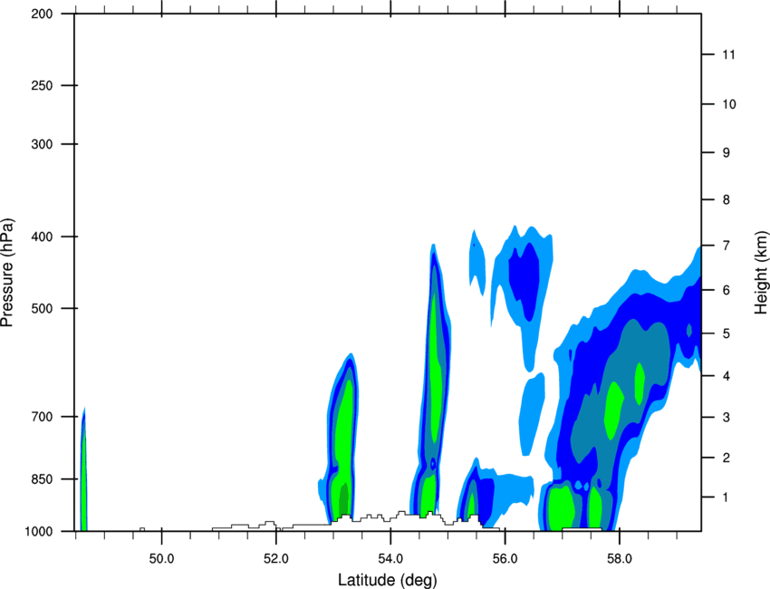Select the 500 pressure tick label
Image resolution: width=770 pixels, height=589 pixels.
point(42,308)
